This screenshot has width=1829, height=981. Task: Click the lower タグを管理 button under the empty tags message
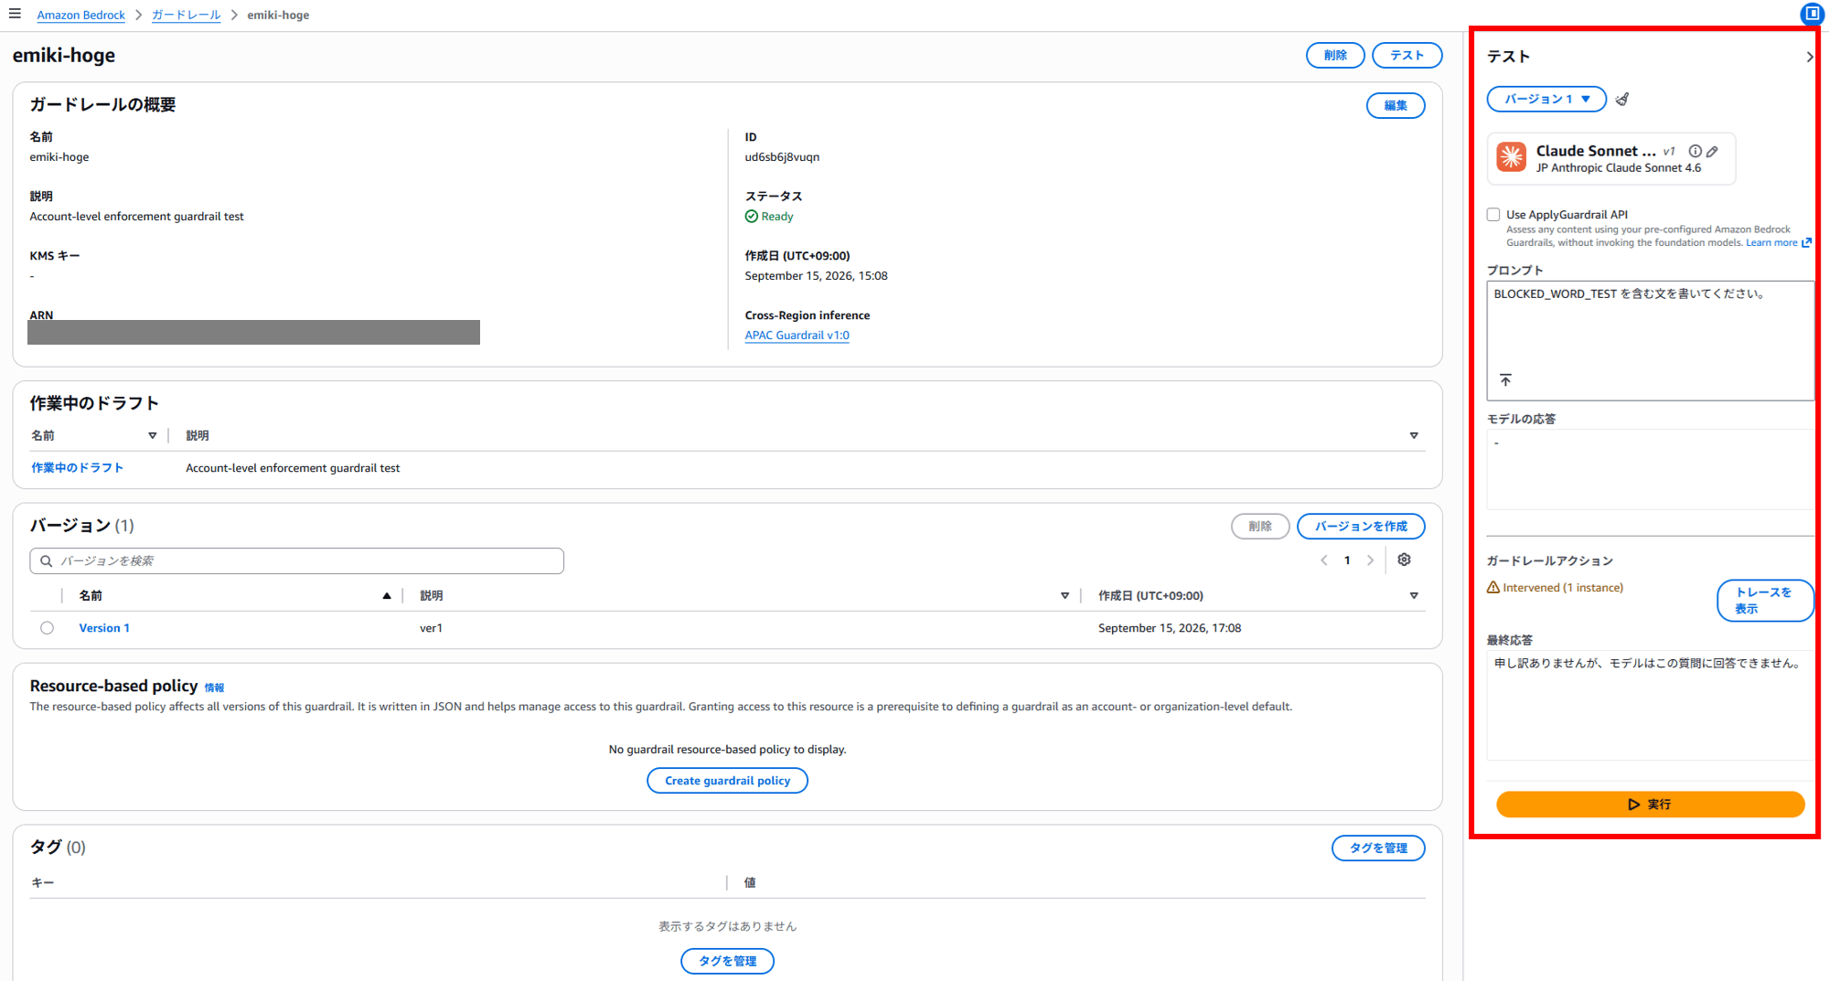coord(727,961)
